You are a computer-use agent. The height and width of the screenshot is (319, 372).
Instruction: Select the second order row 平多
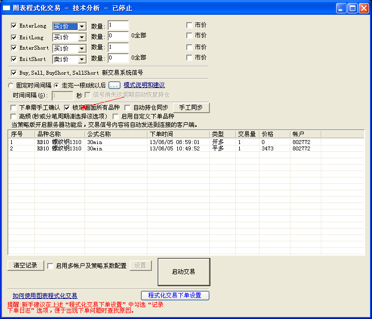tap(217, 148)
